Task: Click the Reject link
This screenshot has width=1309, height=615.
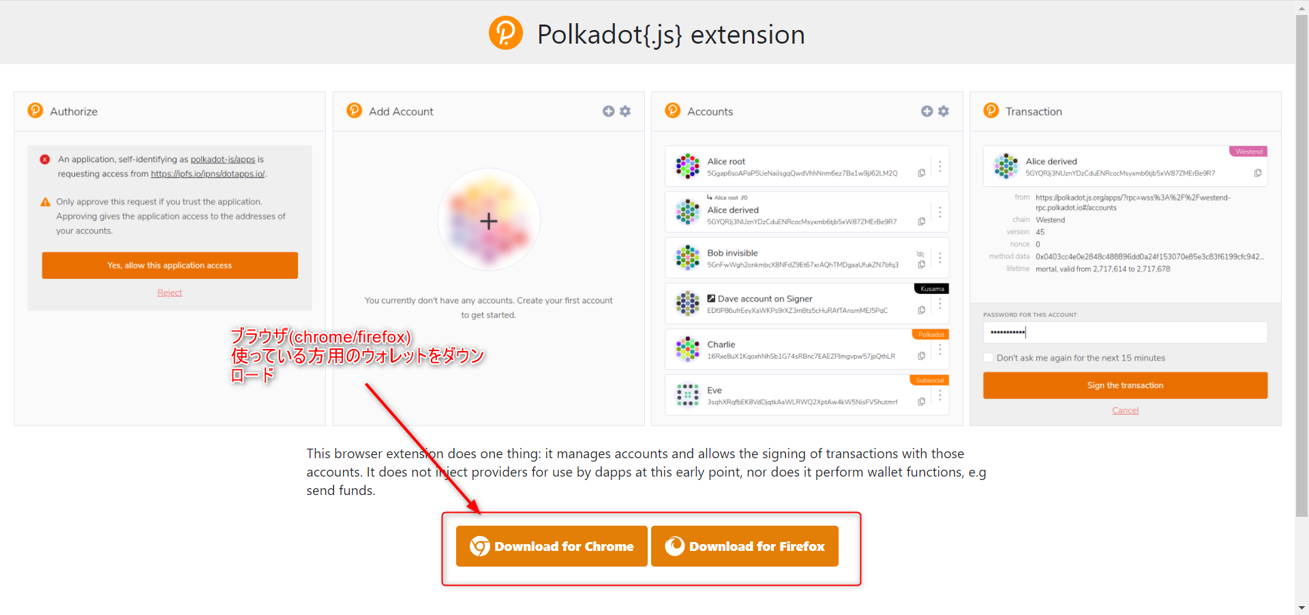Action: pyautogui.click(x=170, y=292)
